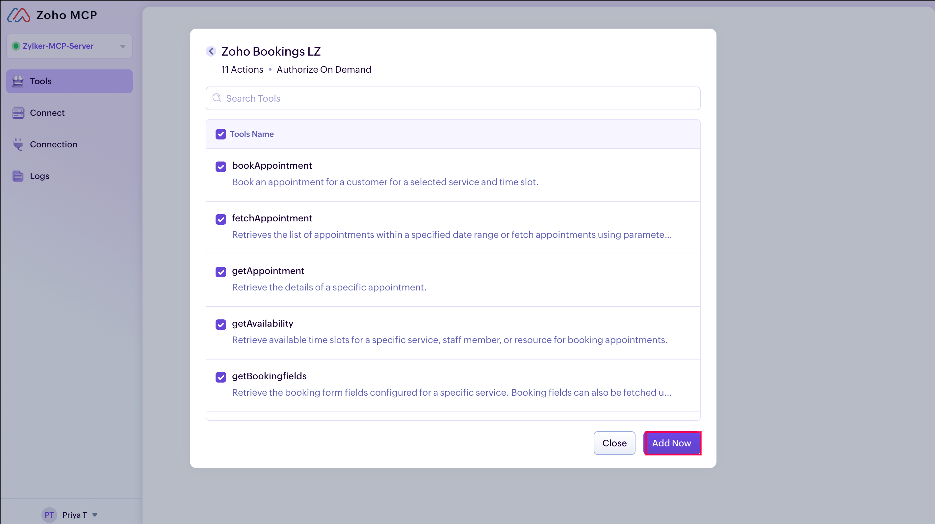Image resolution: width=935 pixels, height=524 pixels.
Task: Focus the Search Tools input field
Action: pyautogui.click(x=457, y=98)
